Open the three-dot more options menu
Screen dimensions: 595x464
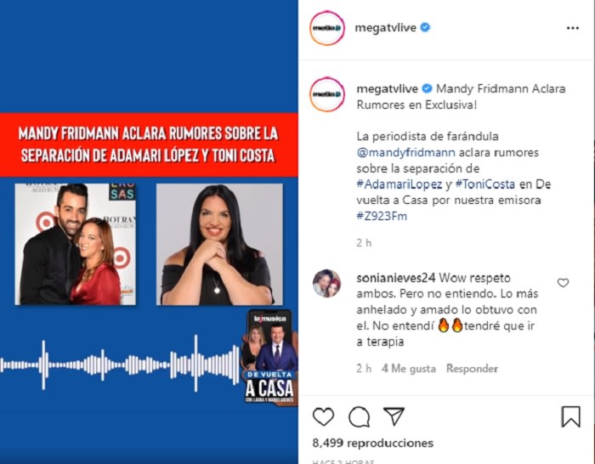click(573, 28)
